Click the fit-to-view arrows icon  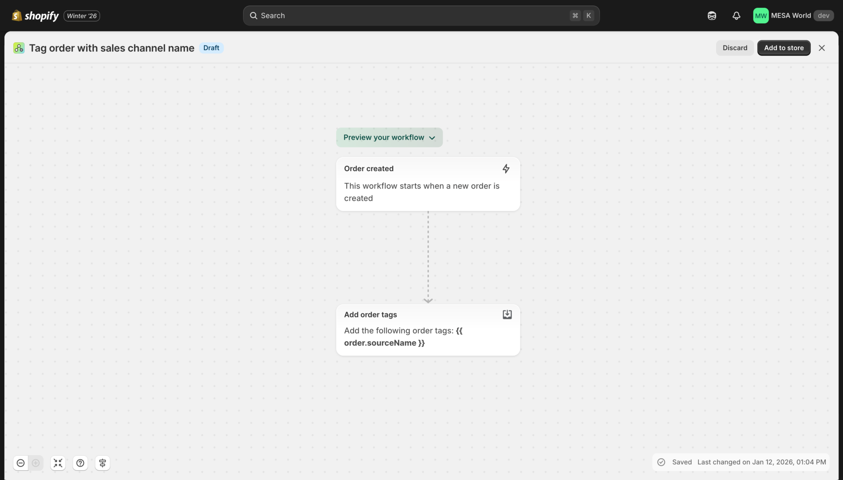58,463
